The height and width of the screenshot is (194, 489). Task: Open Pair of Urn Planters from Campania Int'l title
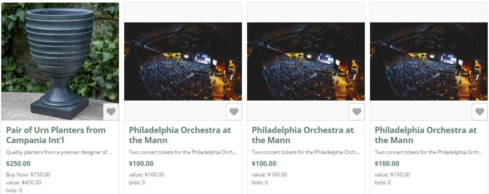[56, 135]
